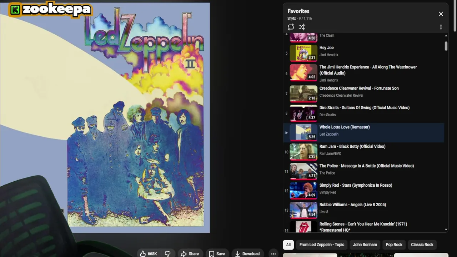Open Robbie Williams Angels thumbnail
Screen dimensions: 457x257
[303, 210]
